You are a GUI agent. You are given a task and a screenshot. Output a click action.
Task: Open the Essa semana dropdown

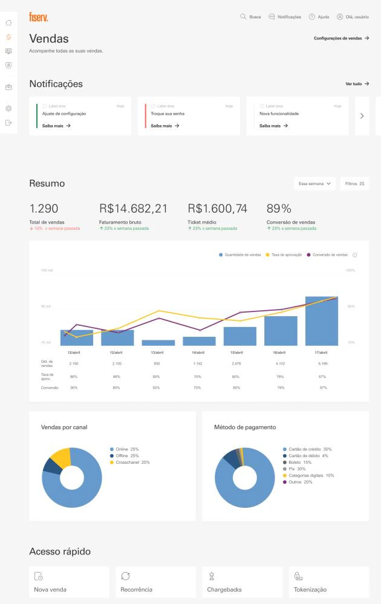pyautogui.click(x=314, y=184)
